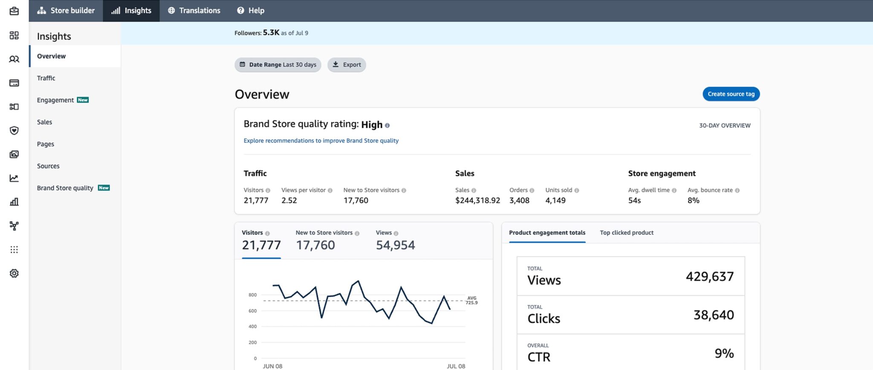Viewport: 873px width, 370px height.
Task: Select Traffic in the Insights sidebar
Action: click(x=46, y=78)
